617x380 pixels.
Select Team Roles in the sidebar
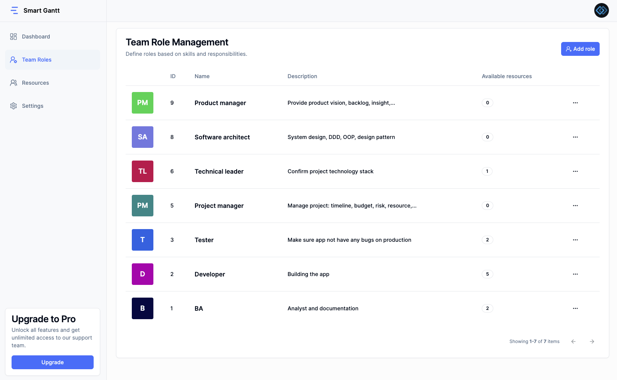click(52, 60)
